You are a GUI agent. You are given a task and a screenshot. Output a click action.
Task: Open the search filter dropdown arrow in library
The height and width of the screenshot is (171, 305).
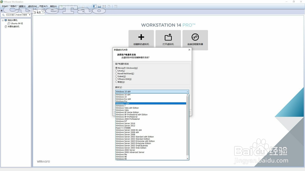pos(30,15)
